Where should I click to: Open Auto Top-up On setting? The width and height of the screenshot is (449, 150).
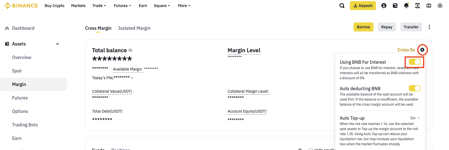coord(415,118)
